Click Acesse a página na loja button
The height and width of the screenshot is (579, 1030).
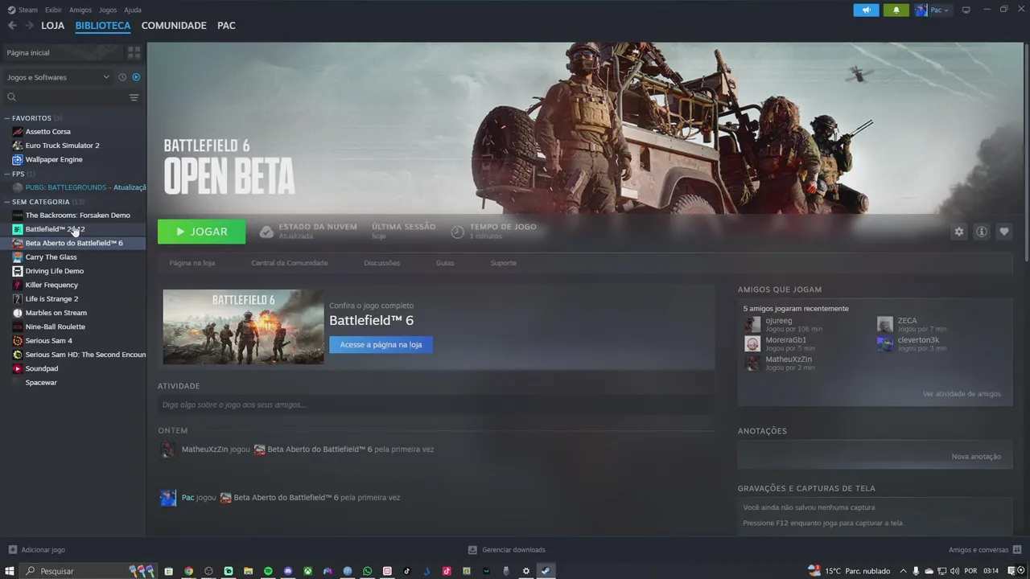point(381,345)
